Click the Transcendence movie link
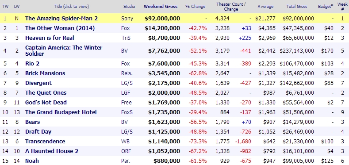Viewport: 349px width, 165px height. pos(45,142)
